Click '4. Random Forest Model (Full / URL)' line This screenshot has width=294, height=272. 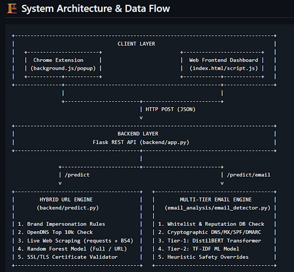(72, 249)
